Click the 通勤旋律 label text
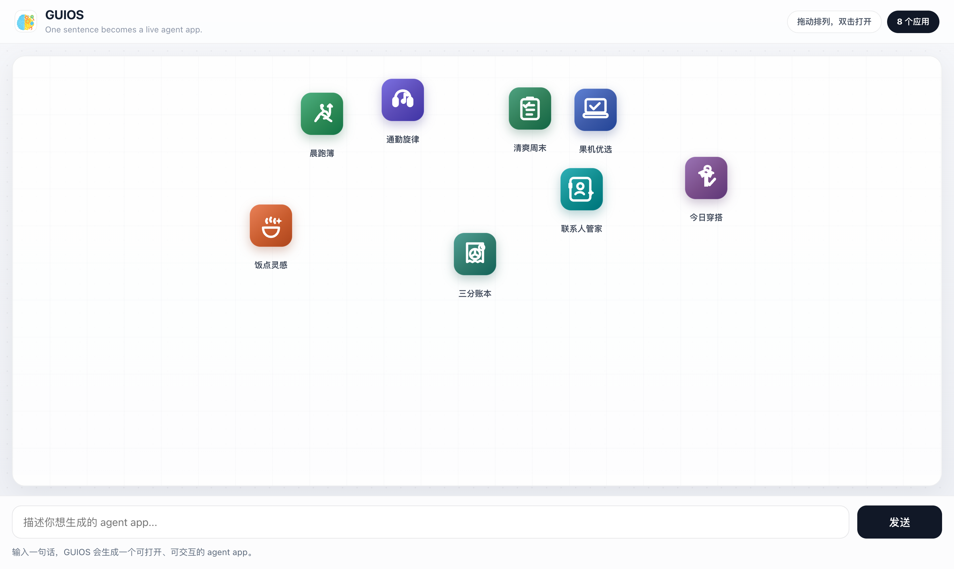The image size is (954, 569). (x=403, y=140)
